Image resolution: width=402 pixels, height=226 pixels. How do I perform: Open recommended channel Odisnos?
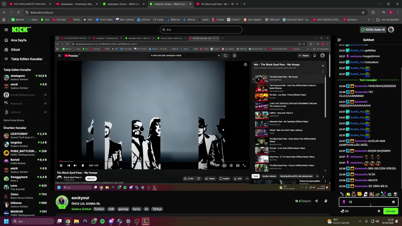click(x=25, y=205)
